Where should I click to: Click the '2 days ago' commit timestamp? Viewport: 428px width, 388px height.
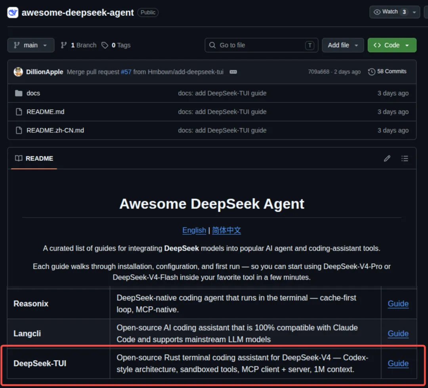coord(347,71)
